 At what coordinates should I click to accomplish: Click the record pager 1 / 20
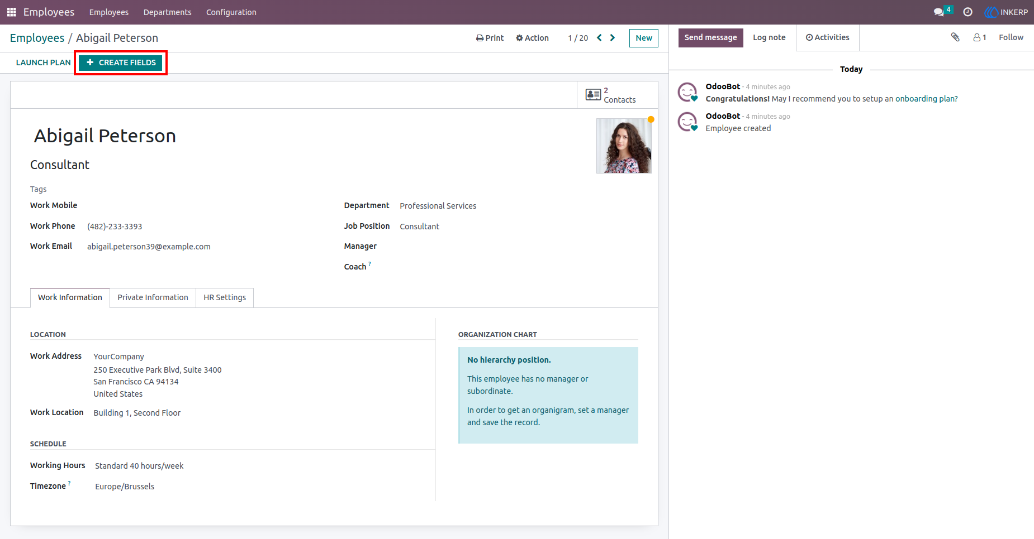coord(578,38)
